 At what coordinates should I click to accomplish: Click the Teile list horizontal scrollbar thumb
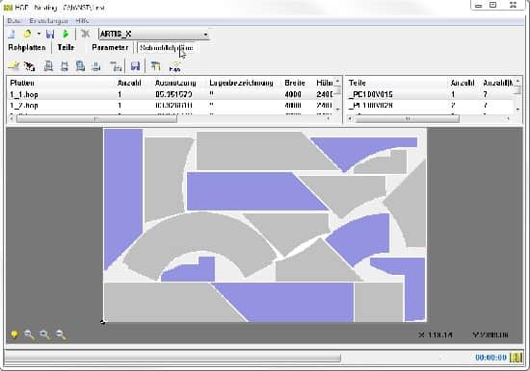[408, 119]
